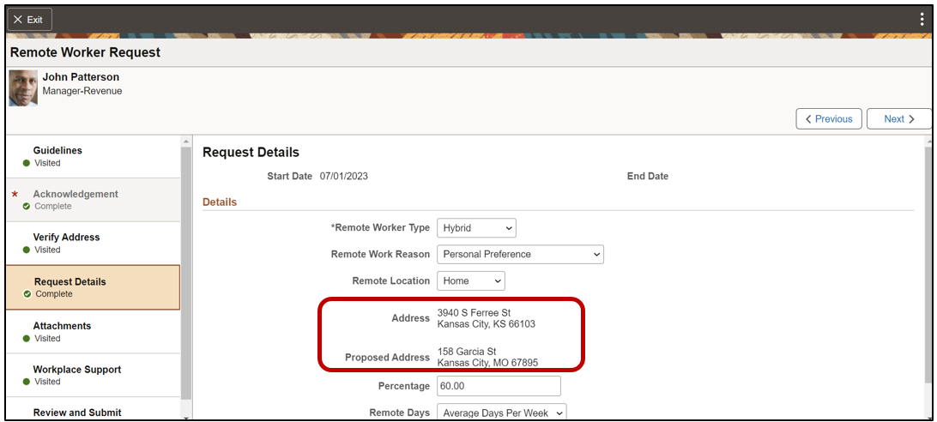
Task: Click John Patterson's profile photo
Action: click(x=23, y=88)
